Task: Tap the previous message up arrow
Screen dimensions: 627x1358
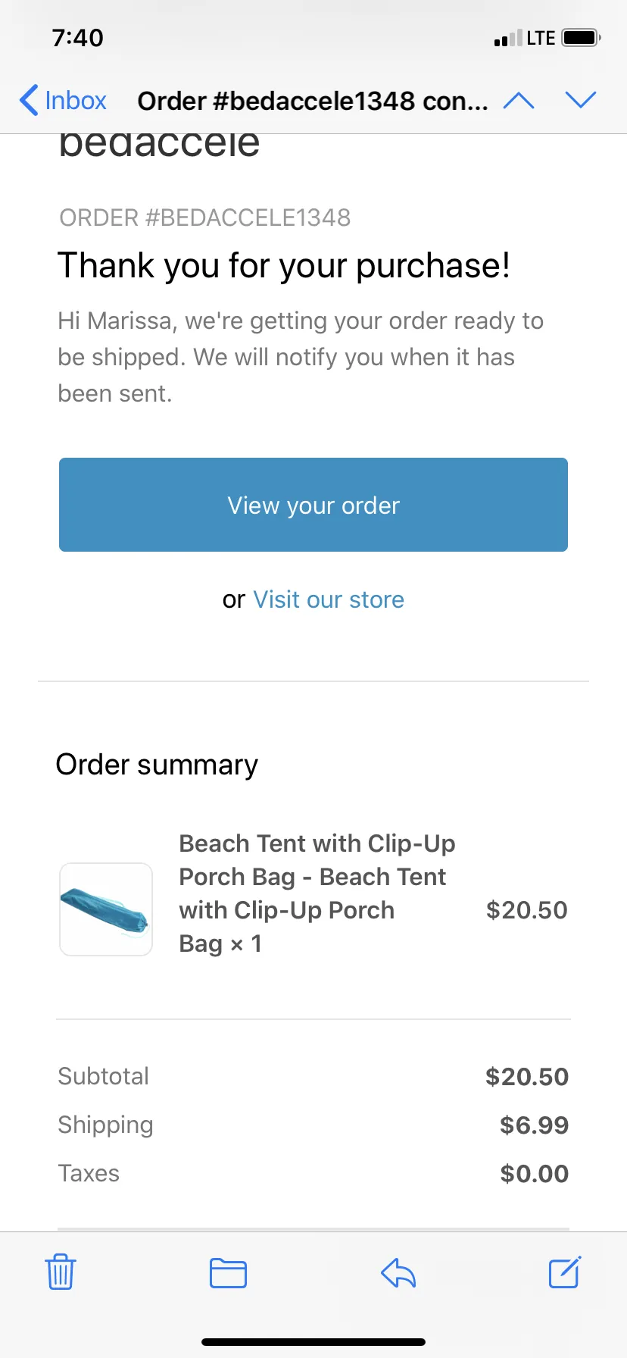Action: tap(519, 100)
